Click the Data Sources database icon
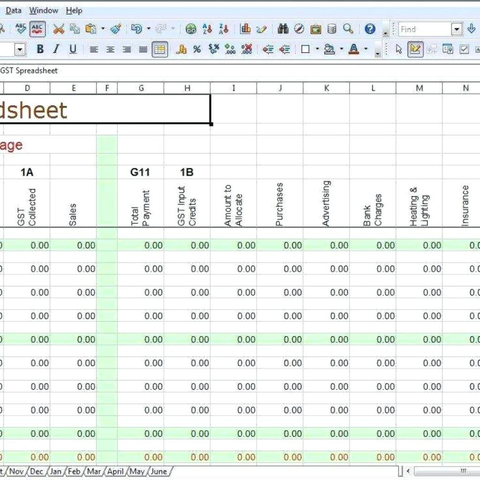The height and width of the screenshot is (480, 480). (331, 28)
